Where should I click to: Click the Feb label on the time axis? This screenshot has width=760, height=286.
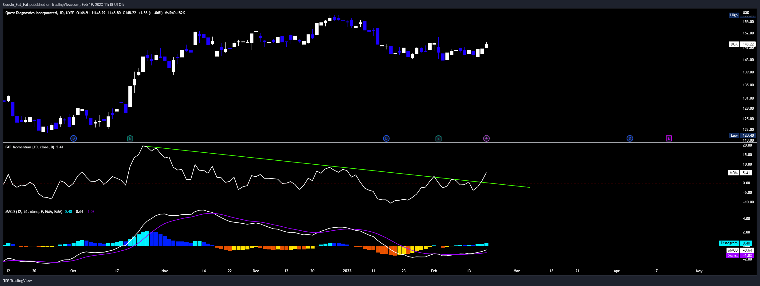coord(434,271)
